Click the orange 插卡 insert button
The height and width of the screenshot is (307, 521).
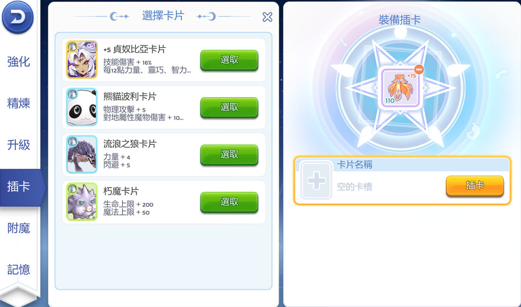475,186
